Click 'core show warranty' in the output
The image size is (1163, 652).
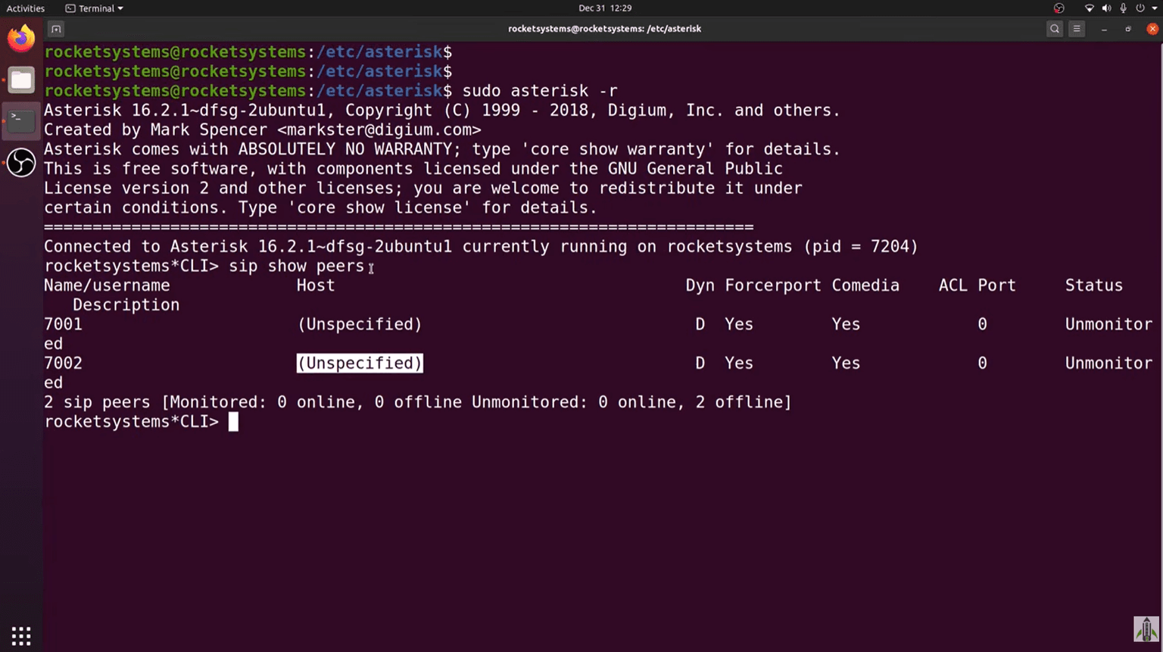point(618,149)
